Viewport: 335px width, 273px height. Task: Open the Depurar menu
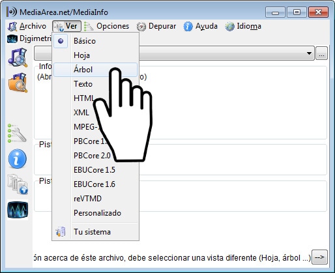[156, 26]
